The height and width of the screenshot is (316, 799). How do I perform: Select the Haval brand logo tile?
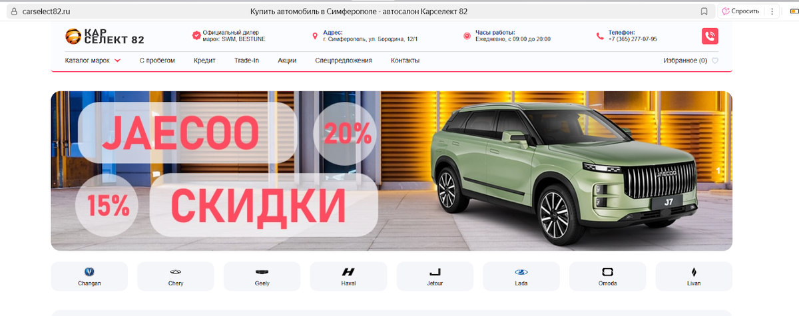pyautogui.click(x=348, y=277)
